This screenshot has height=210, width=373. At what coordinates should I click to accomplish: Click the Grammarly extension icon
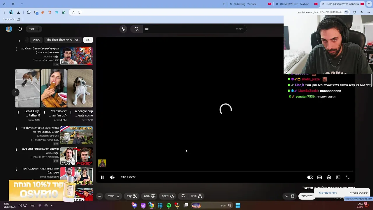64,12
